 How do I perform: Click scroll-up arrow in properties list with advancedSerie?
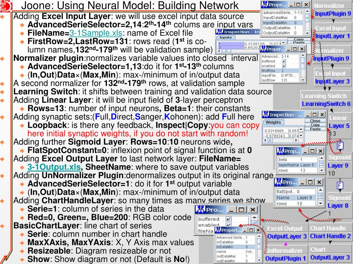[x=307, y=11]
